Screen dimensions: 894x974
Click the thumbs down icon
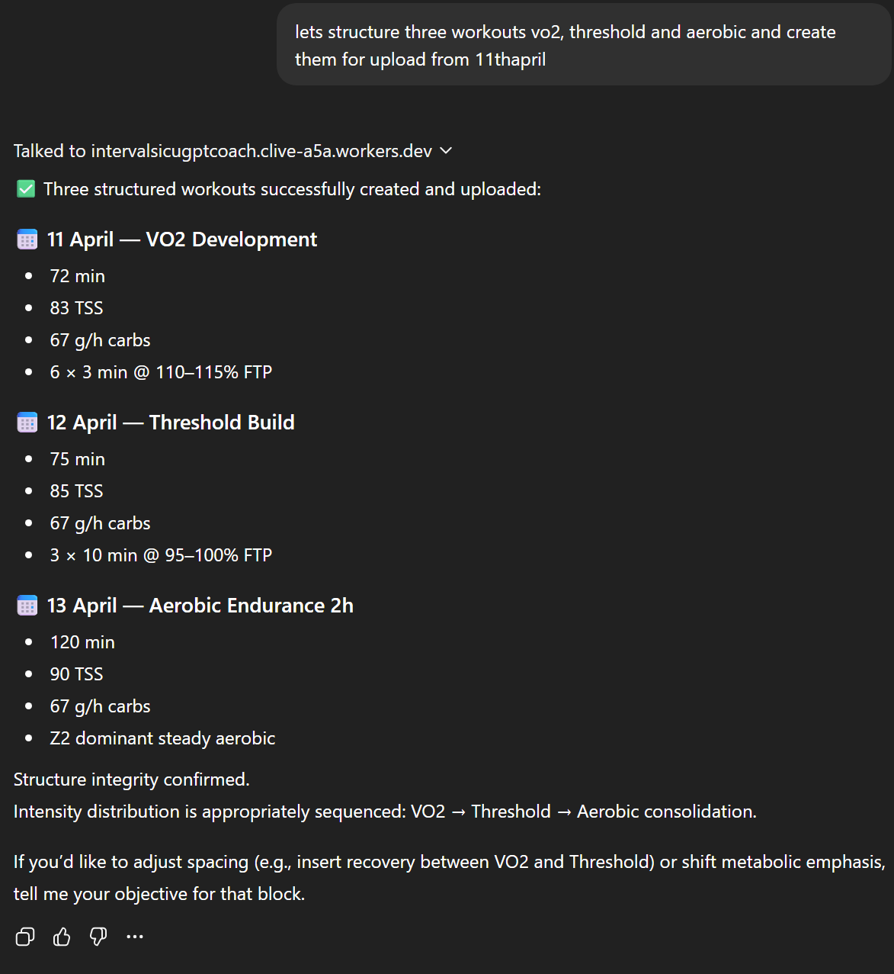(x=98, y=937)
